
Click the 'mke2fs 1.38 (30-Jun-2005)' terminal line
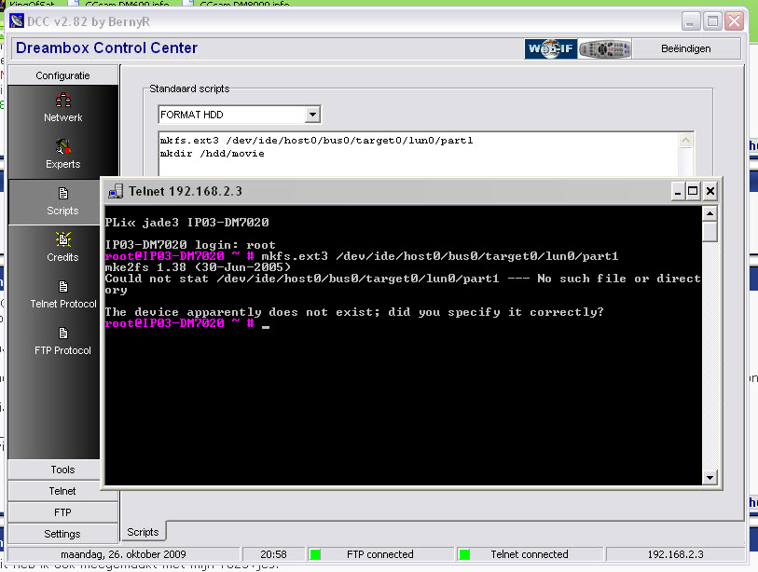coord(199,267)
